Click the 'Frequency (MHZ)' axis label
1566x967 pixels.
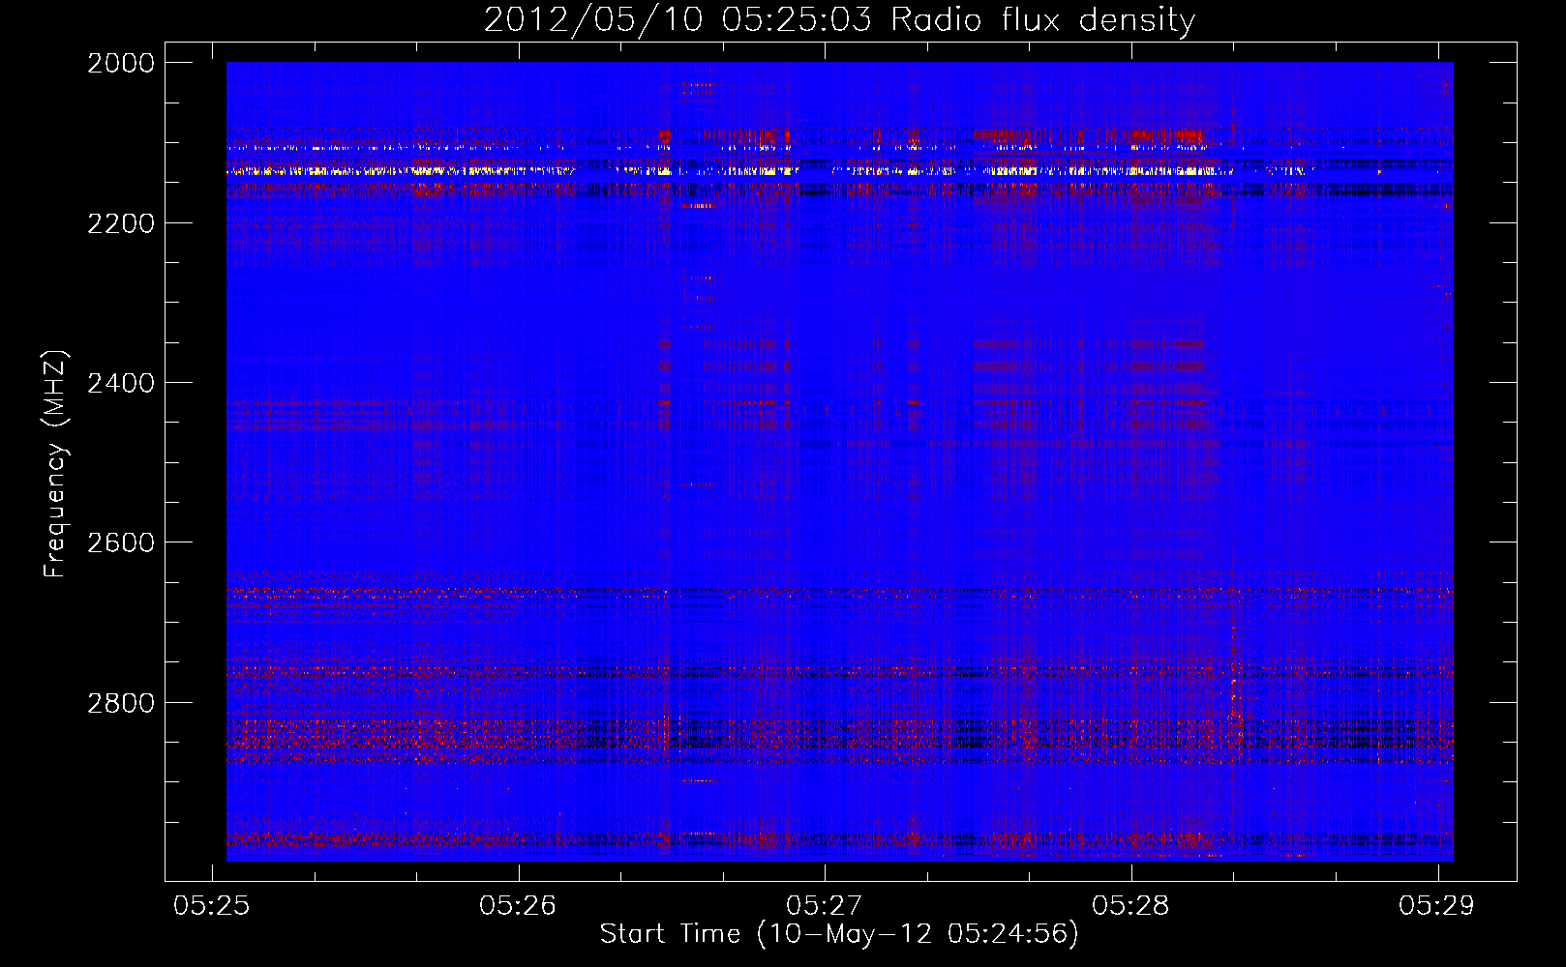pyautogui.click(x=55, y=464)
